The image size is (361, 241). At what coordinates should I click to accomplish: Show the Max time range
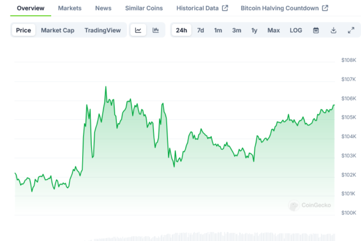coord(274,31)
